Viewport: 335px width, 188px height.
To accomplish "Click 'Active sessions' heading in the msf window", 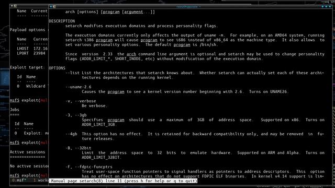I will (x=27, y=152).
